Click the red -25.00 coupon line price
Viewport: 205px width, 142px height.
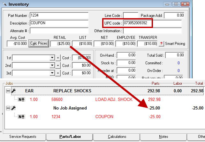pos(155,117)
